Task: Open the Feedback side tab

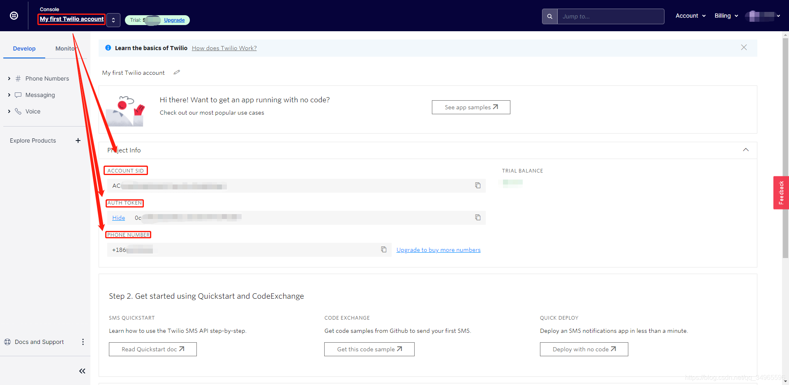Action: 781,193
